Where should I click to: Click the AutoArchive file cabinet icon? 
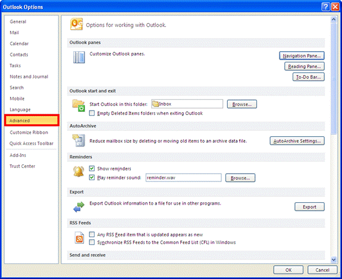click(79, 140)
